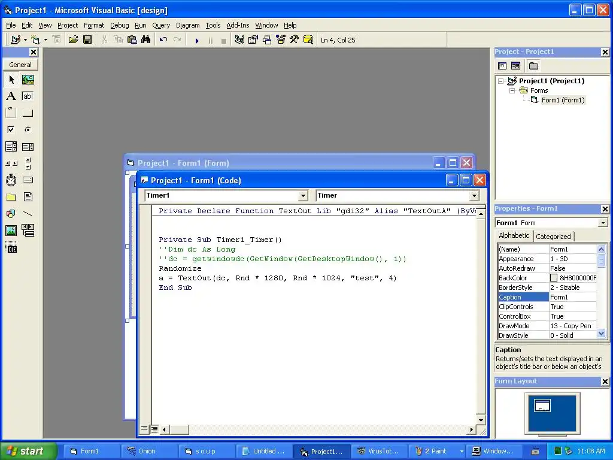
Task: Open Add Form dropdown arrow
Action: coord(45,40)
